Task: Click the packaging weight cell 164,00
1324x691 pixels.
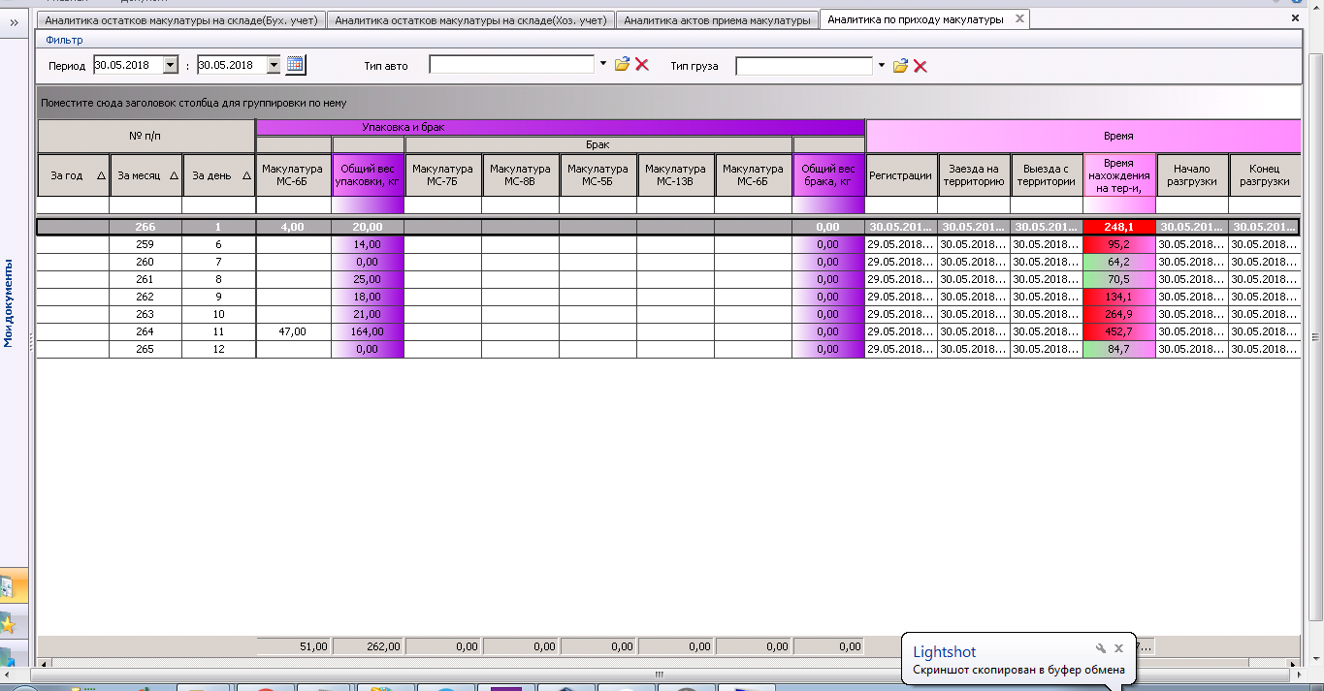Action: click(x=369, y=331)
